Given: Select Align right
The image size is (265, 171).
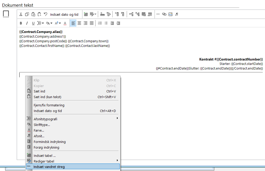Looking at the screenshot, I should 86,23.
